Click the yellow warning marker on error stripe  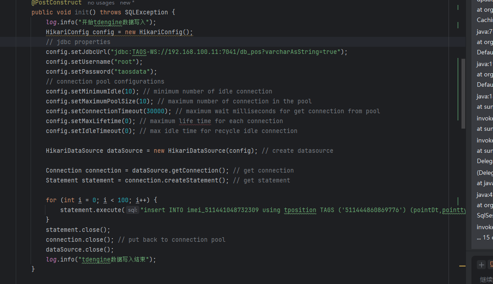(x=462, y=266)
